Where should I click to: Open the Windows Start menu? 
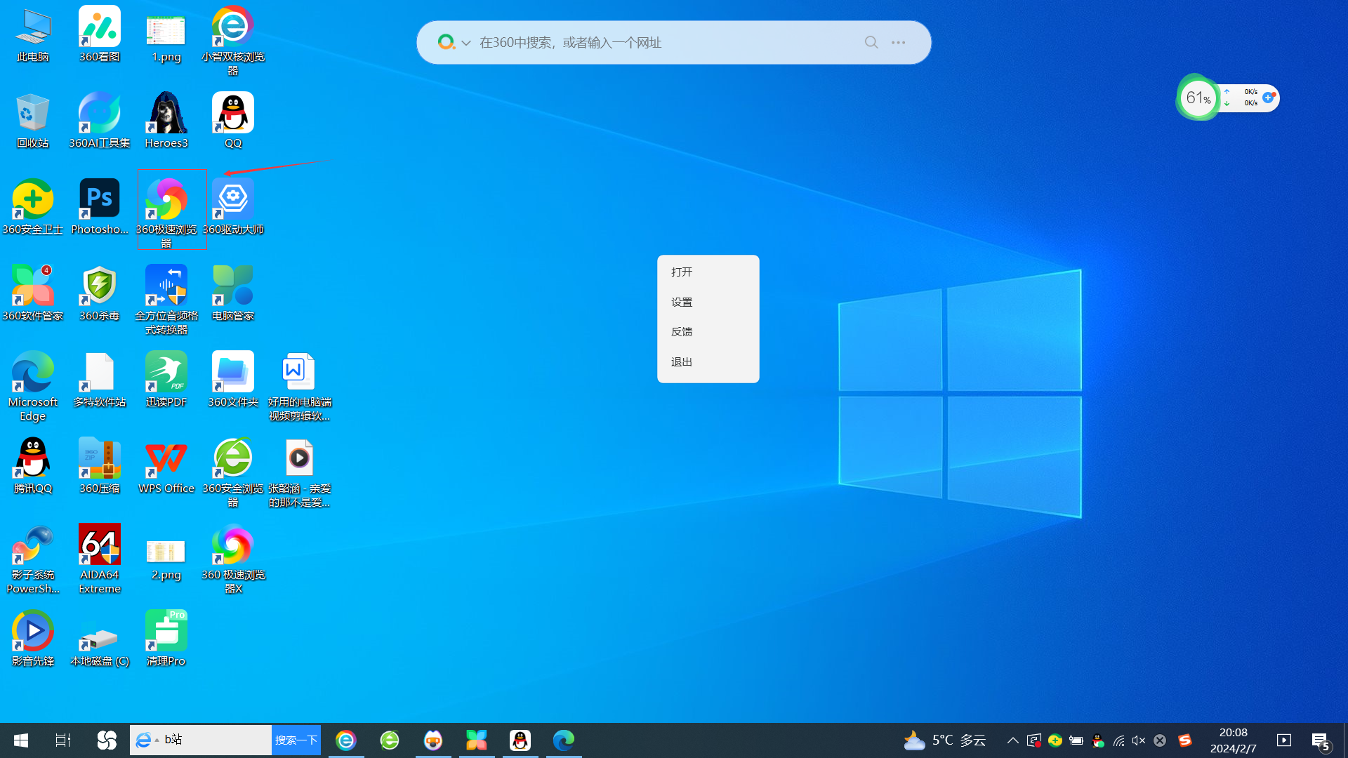21,740
